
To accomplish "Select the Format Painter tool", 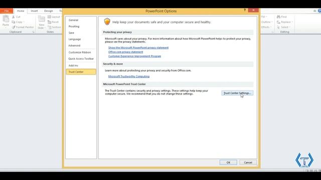I will point(23,27).
